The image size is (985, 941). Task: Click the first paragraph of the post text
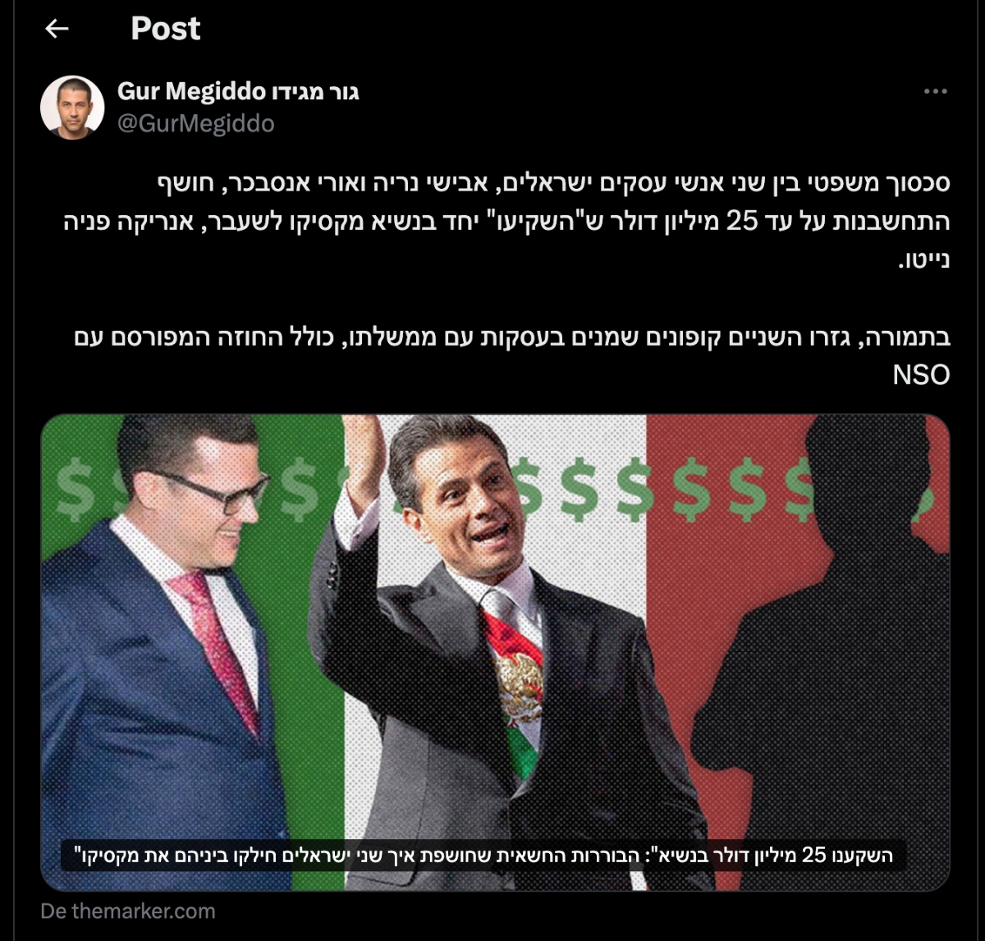pos(506,223)
